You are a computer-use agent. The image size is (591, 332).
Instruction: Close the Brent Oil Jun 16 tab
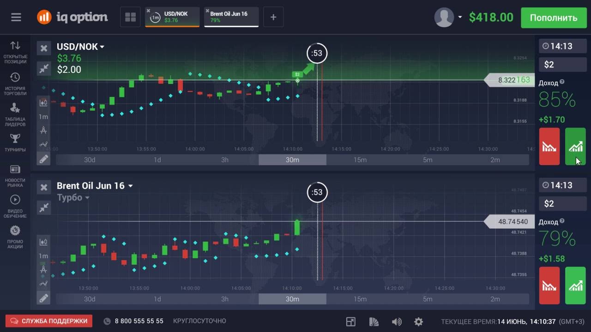tap(207, 11)
